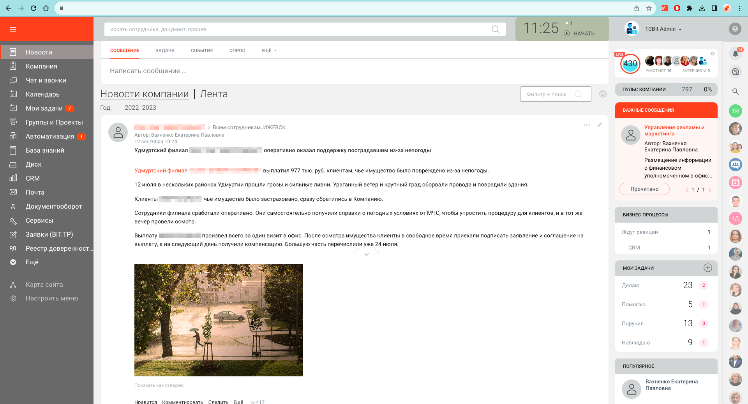Open the Поручил tasks row
The image size is (748, 404).
tap(666, 323)
